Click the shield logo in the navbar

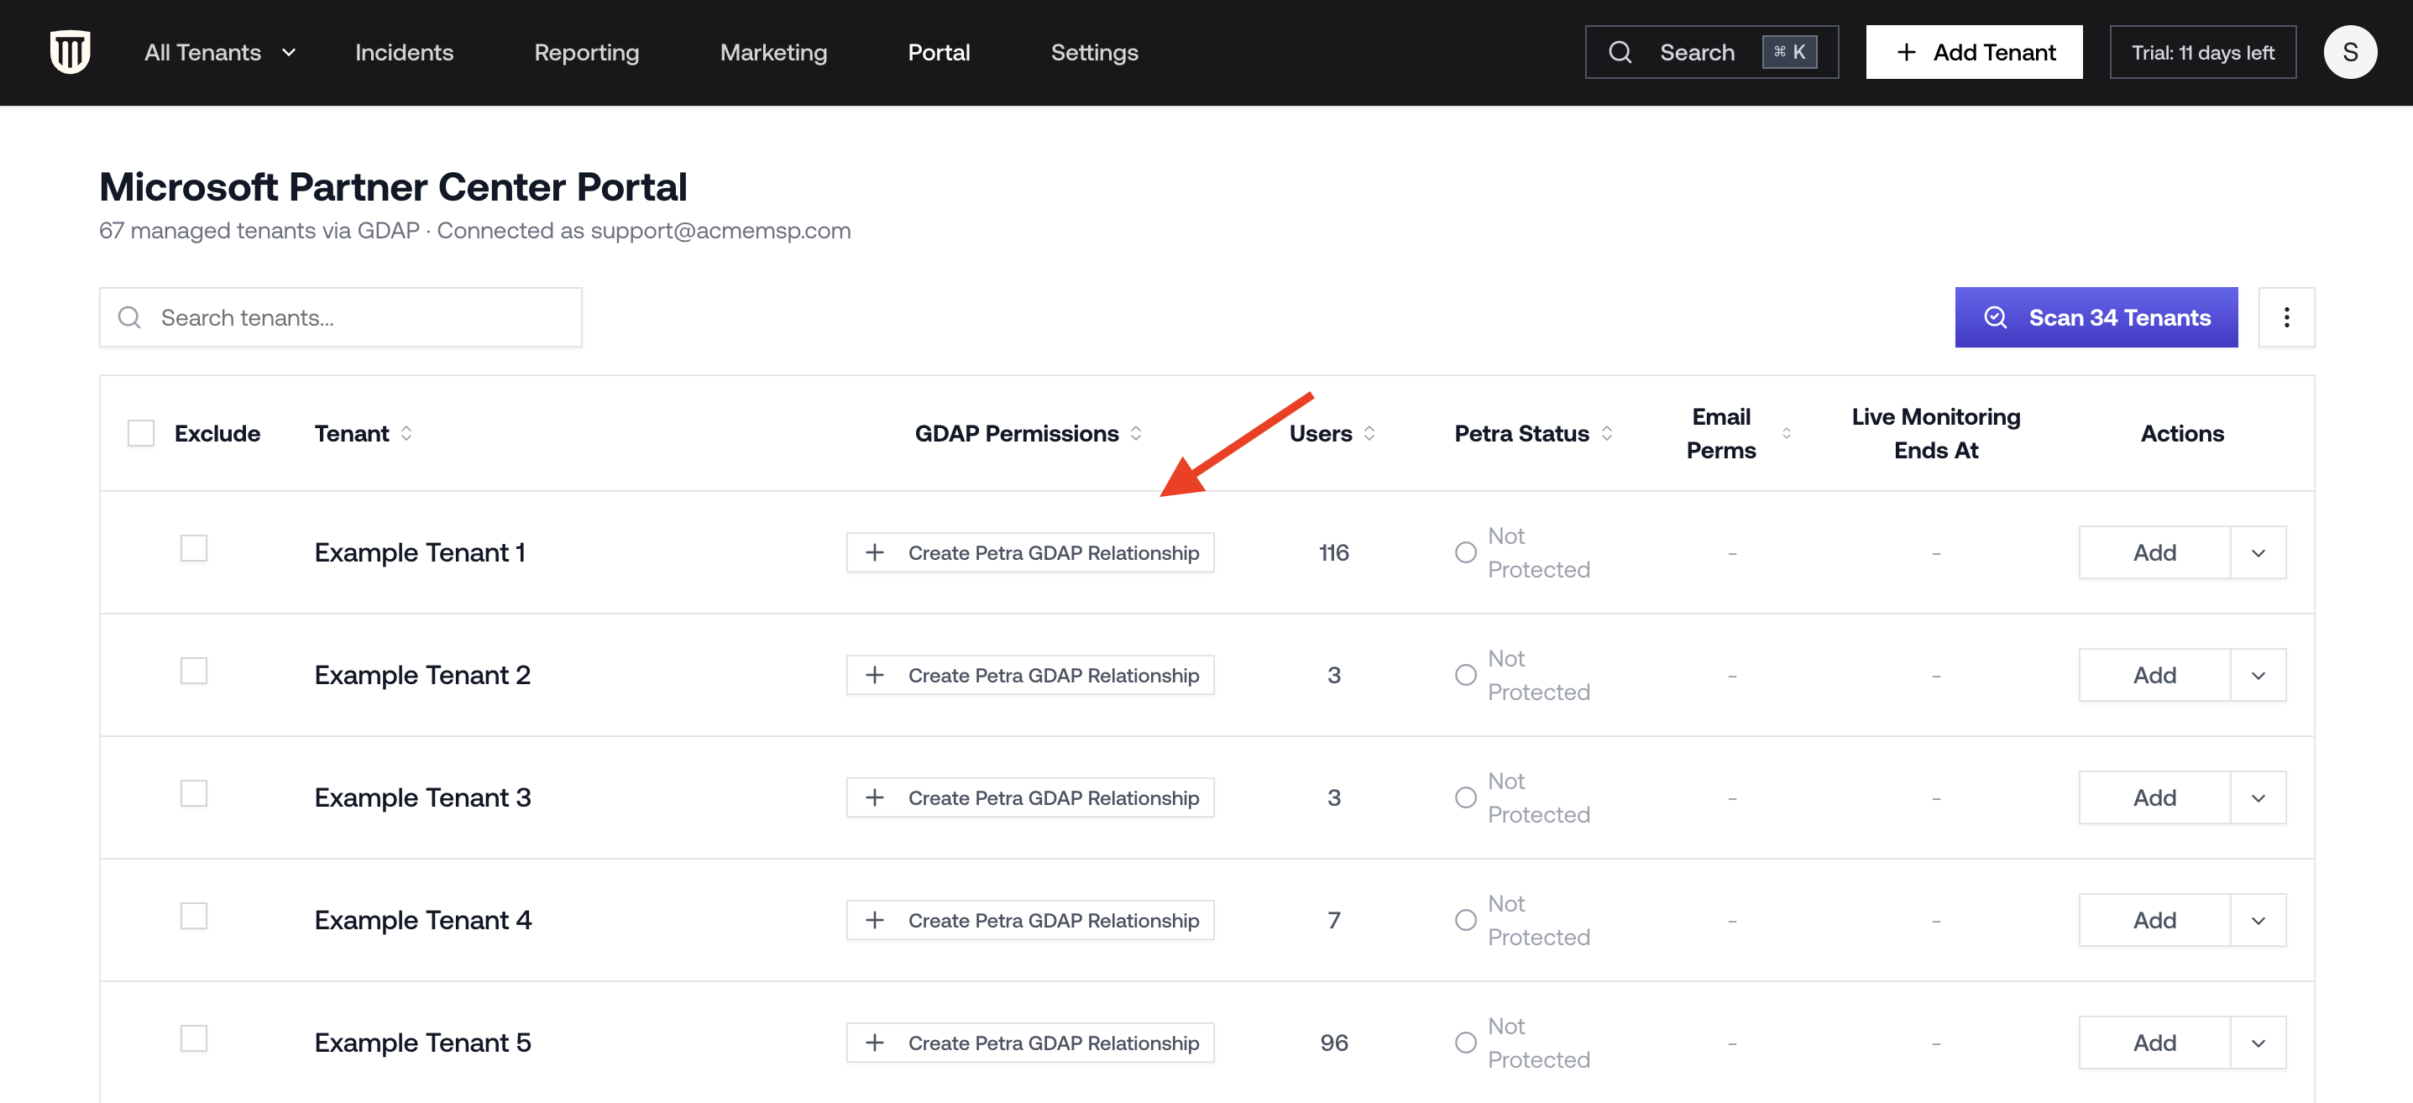pos(70,51)
